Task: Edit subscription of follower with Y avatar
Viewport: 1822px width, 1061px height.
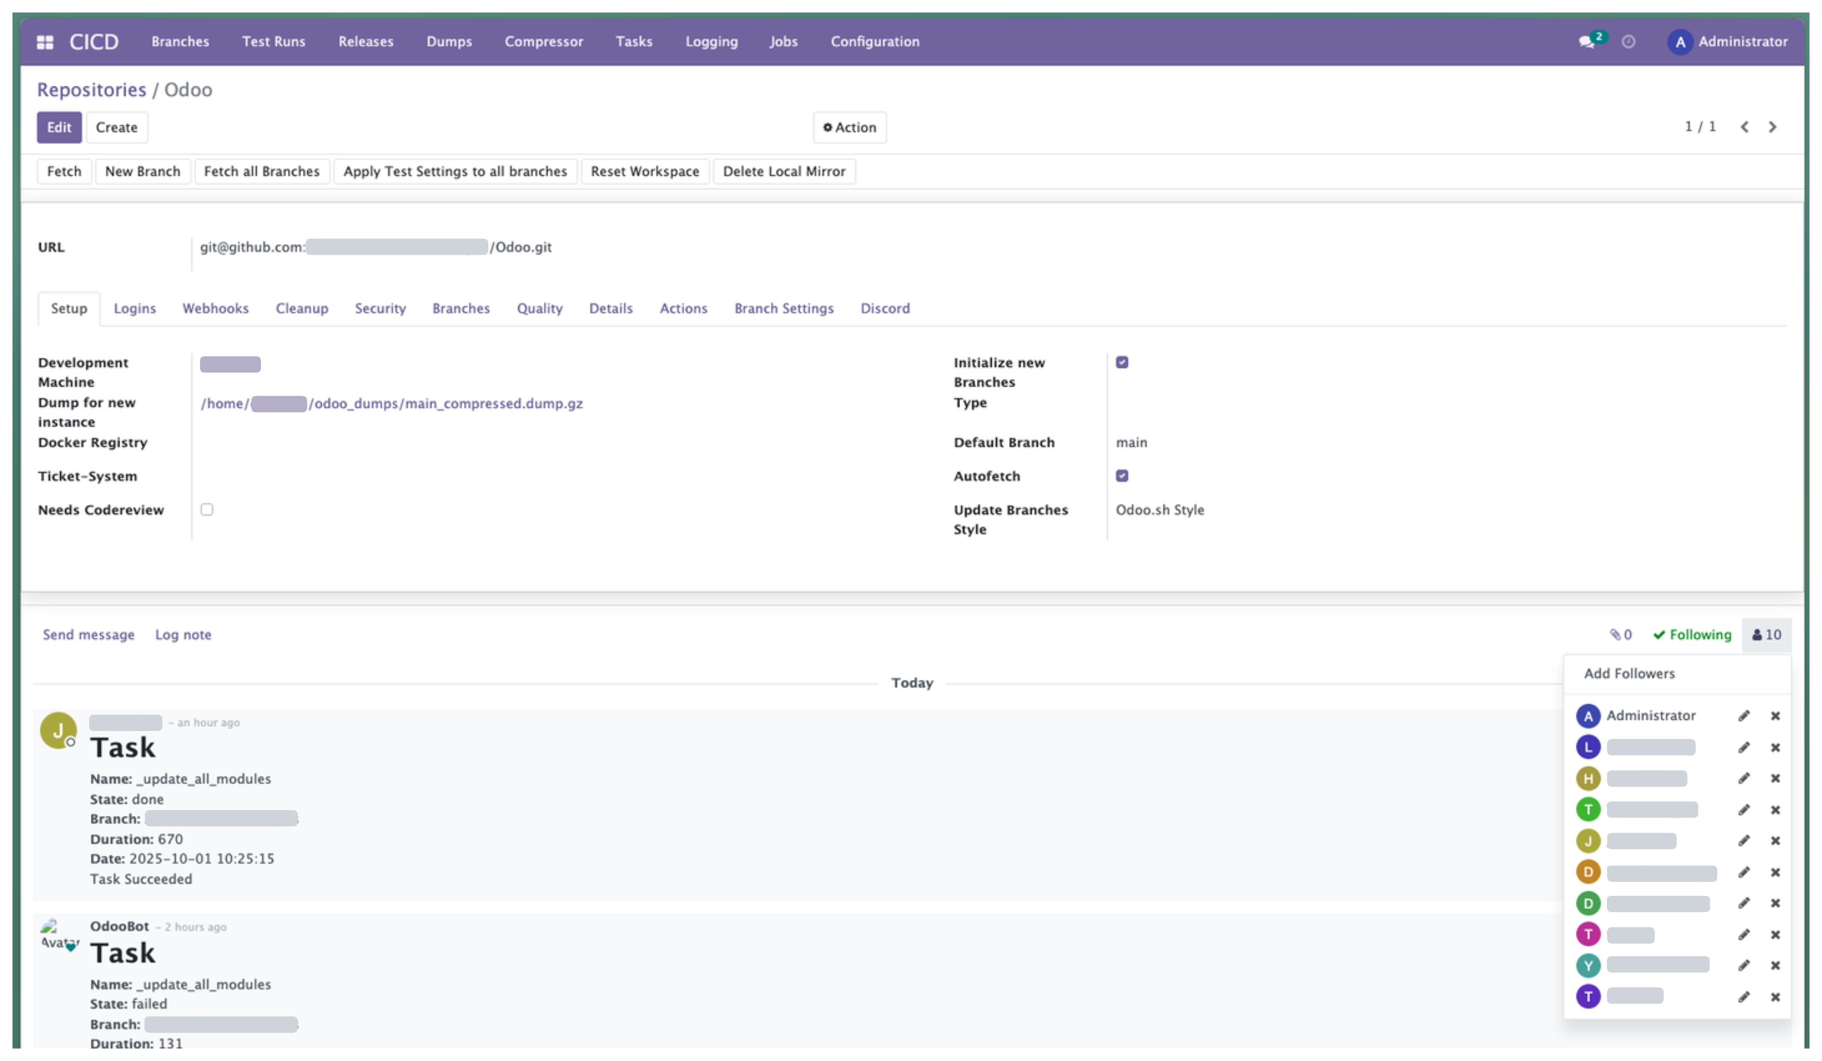Action: 1744,966
